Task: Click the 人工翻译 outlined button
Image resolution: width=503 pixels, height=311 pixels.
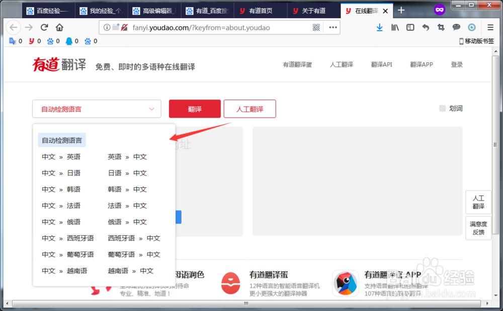Action: tap(249, 109)
